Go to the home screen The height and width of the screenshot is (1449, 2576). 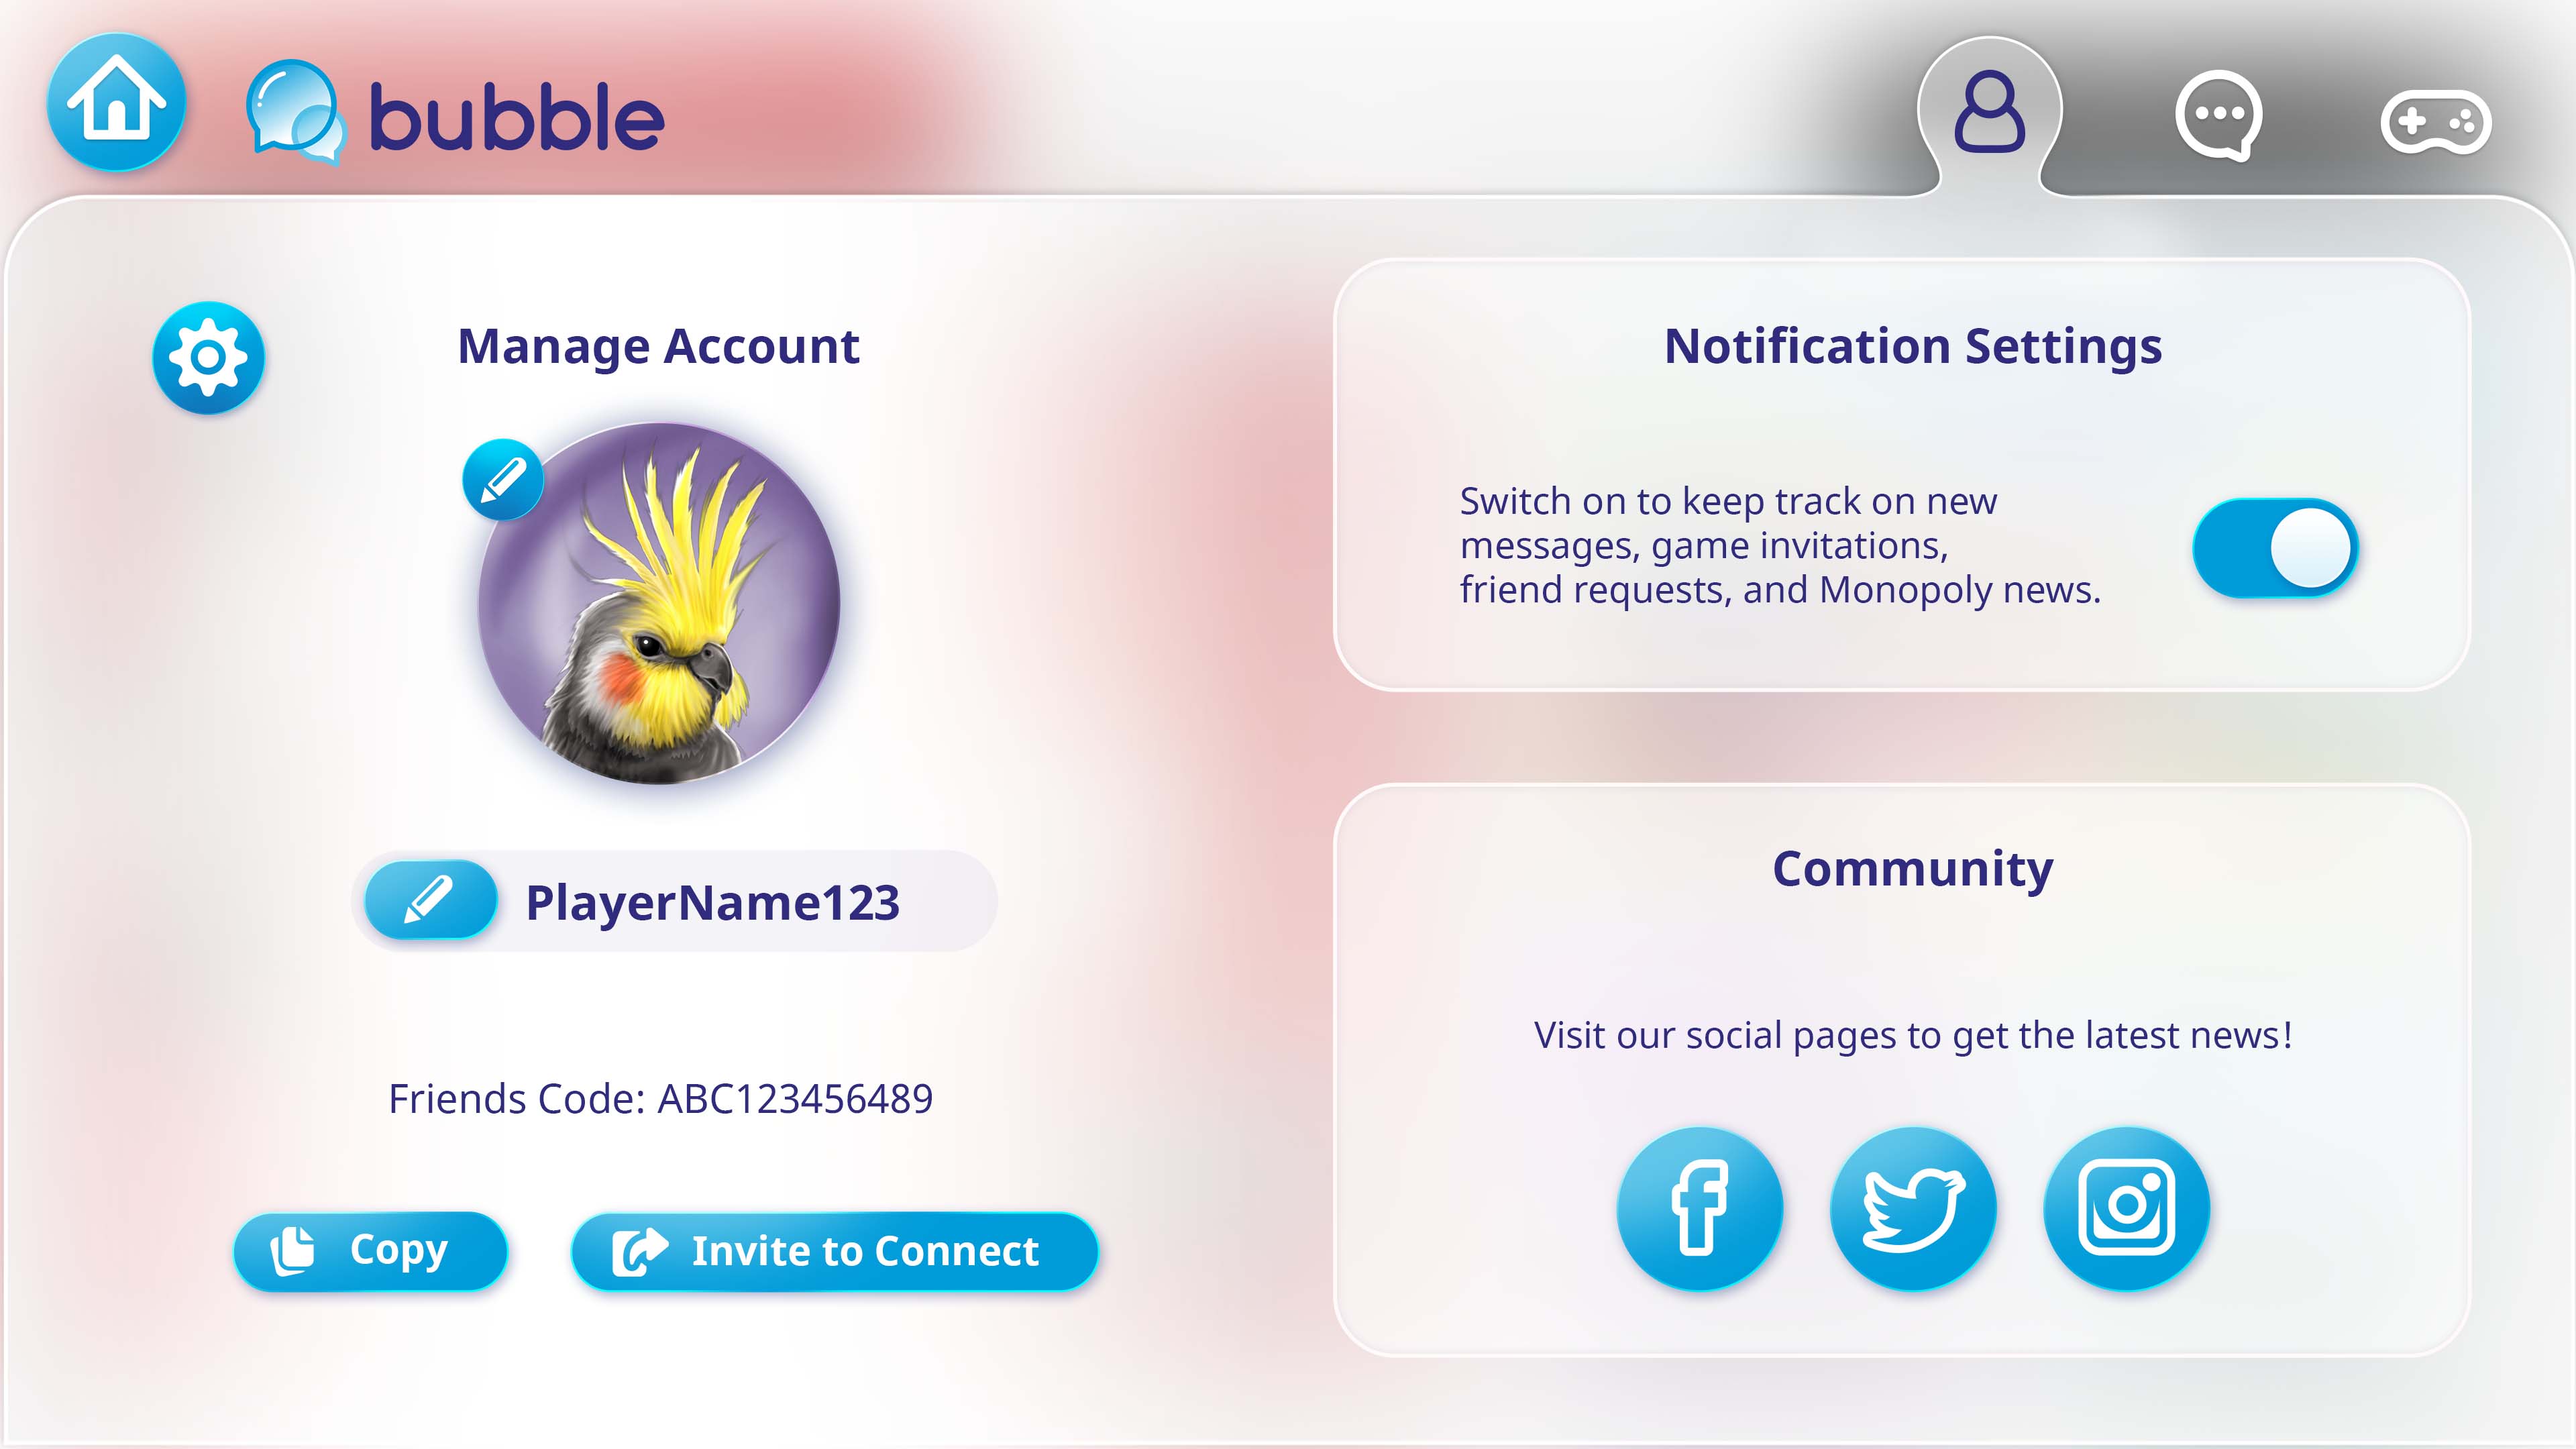coord(116,102)
